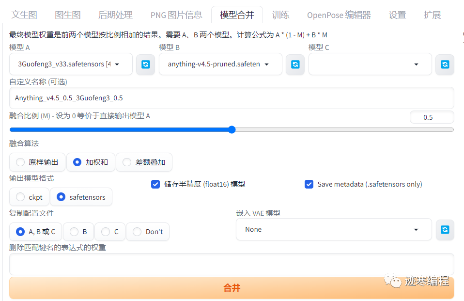This screenshot has width=464, height=301.
Task: Enable 储存半精度 (float16) 模型 checkbox
Action: point(155,184)
